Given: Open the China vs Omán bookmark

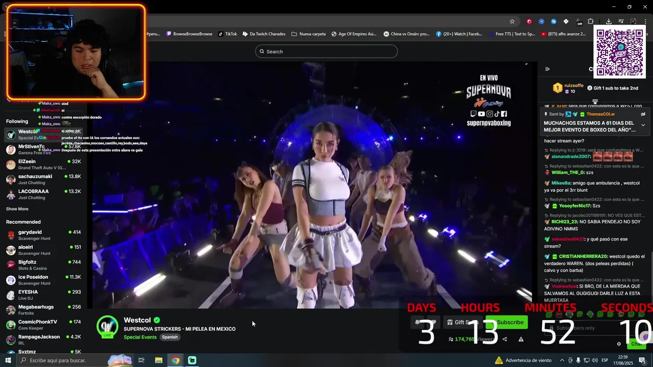Looking at the screenshot, I should pos(407,34).
